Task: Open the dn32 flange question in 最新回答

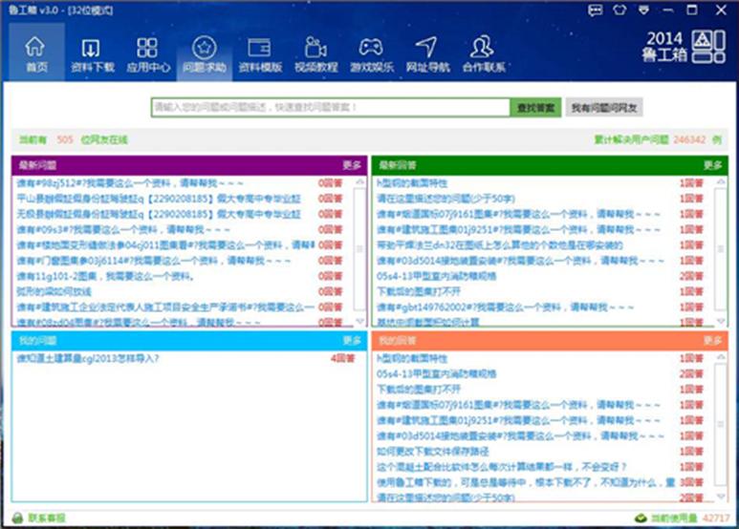Action: [500, 245]
